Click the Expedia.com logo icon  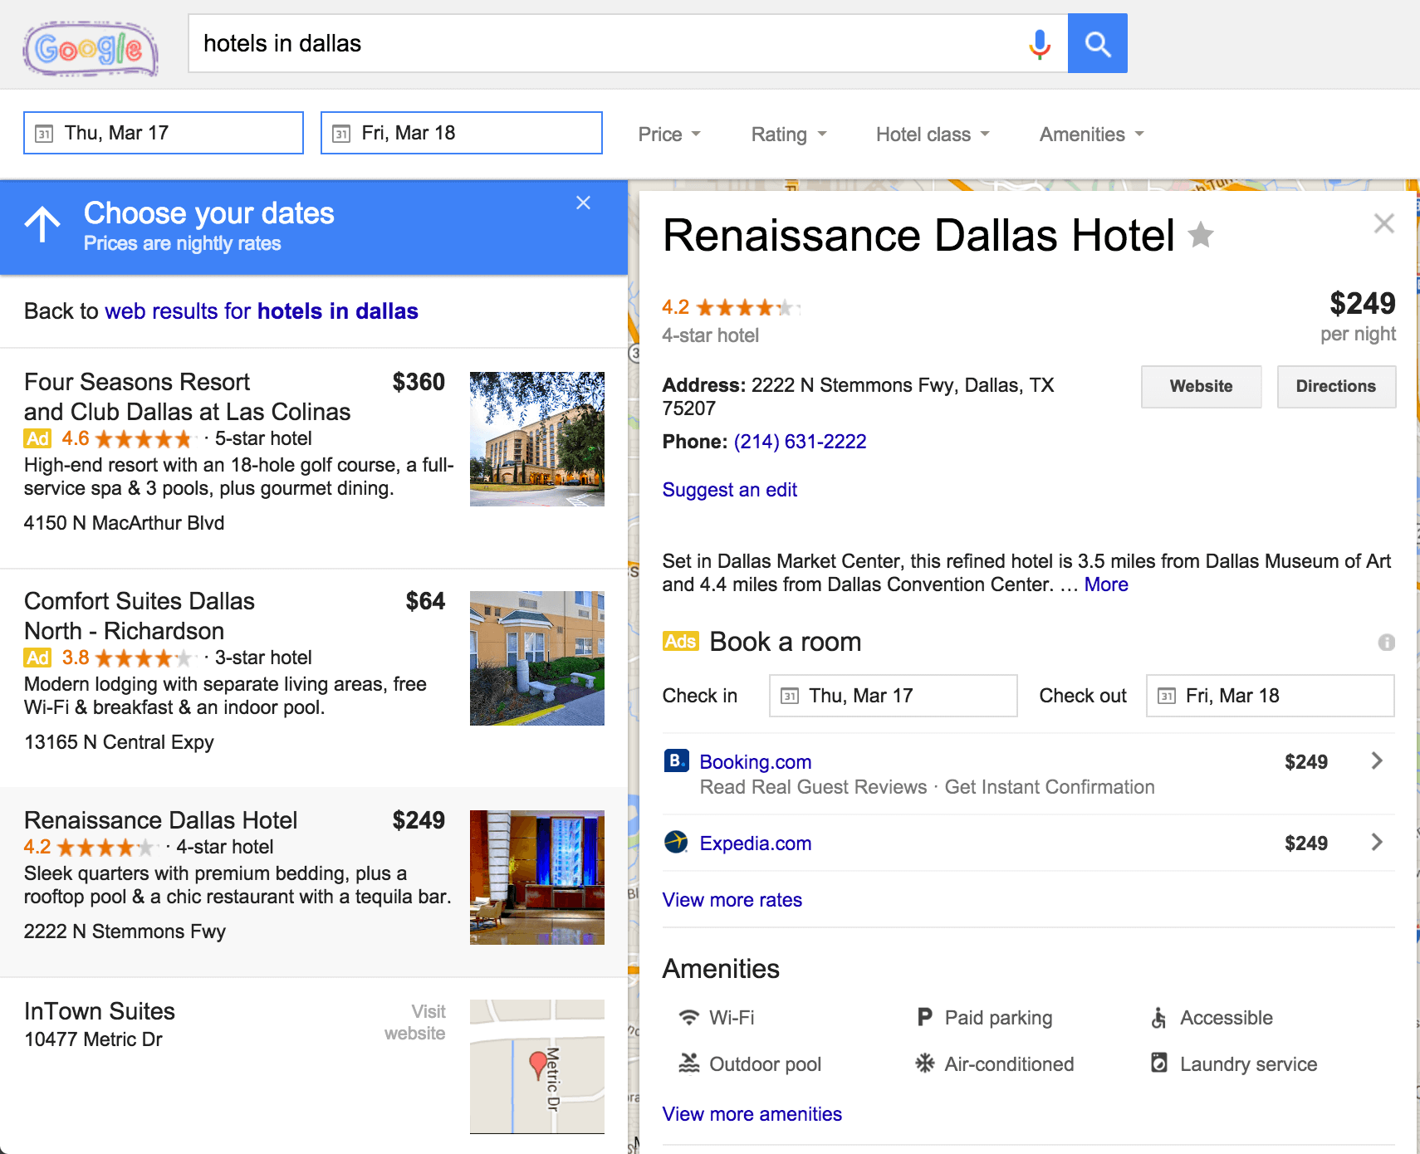(676, 842)
